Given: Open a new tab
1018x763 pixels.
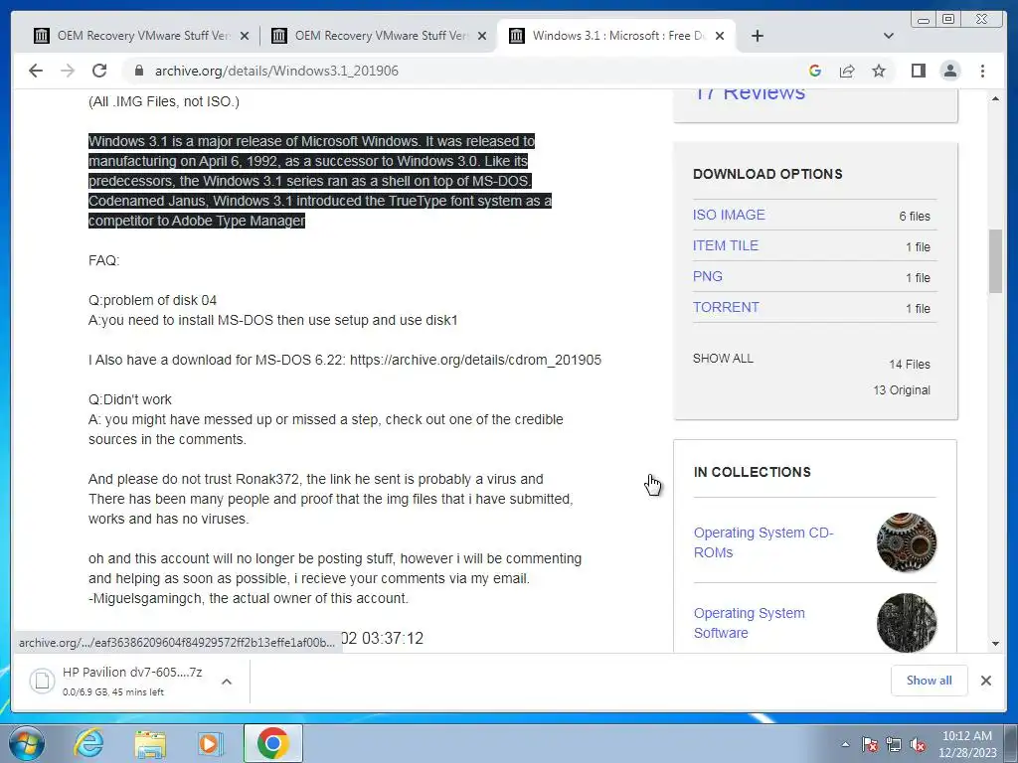Looking at the screenshot, I should click(x=757, y=36).
